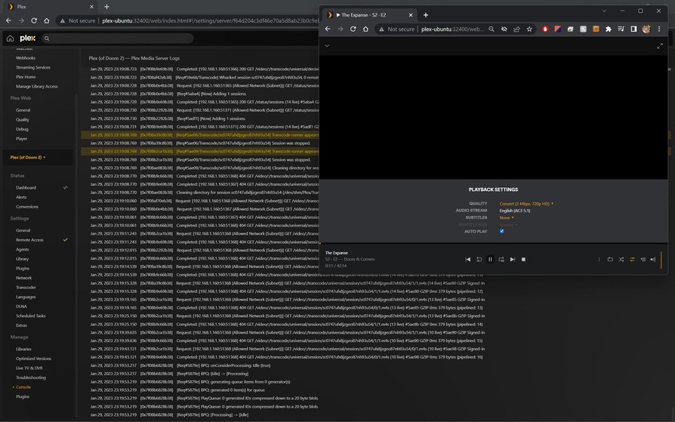Select Remote Access in the settings sidebar
The width and height of the screenshot is (675, 422).
29,240
